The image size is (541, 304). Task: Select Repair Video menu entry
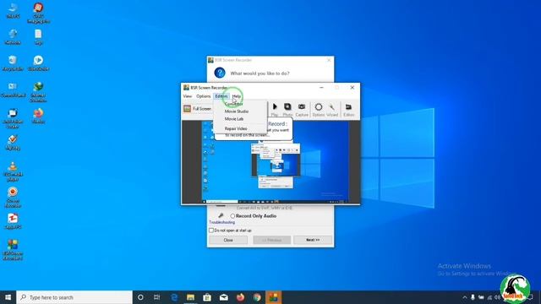236,128
